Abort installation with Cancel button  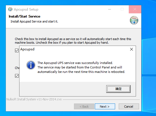coord(129,107)
